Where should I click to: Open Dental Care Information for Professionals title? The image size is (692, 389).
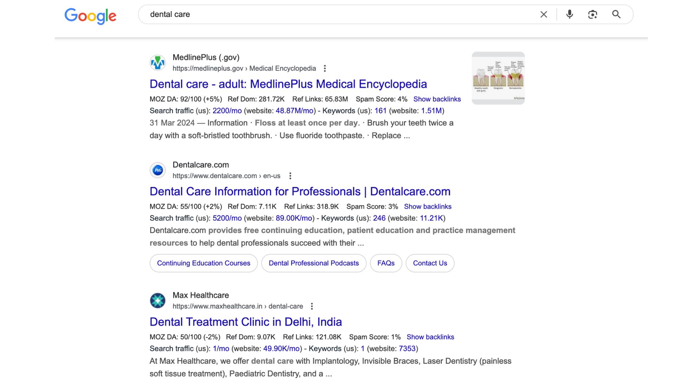pyautogui.click(x=300, y=191)
